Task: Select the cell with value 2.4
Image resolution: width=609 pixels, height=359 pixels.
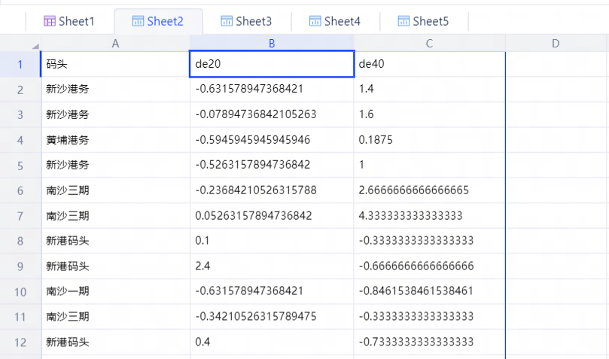Action: [x=272, y=266]
